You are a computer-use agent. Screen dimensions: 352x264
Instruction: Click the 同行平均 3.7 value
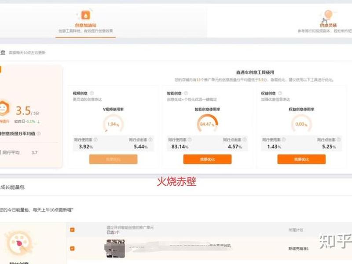click(34, 153)
